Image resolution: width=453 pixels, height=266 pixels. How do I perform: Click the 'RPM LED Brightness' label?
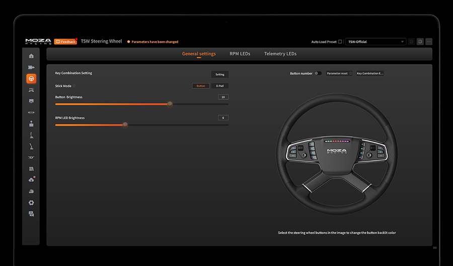coord(70,118)
